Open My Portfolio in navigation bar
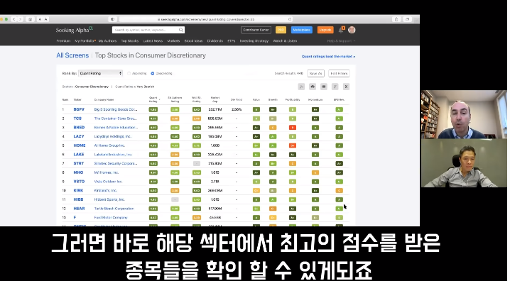The width and height of the screenshot is (510, 281). coord(85,41)
